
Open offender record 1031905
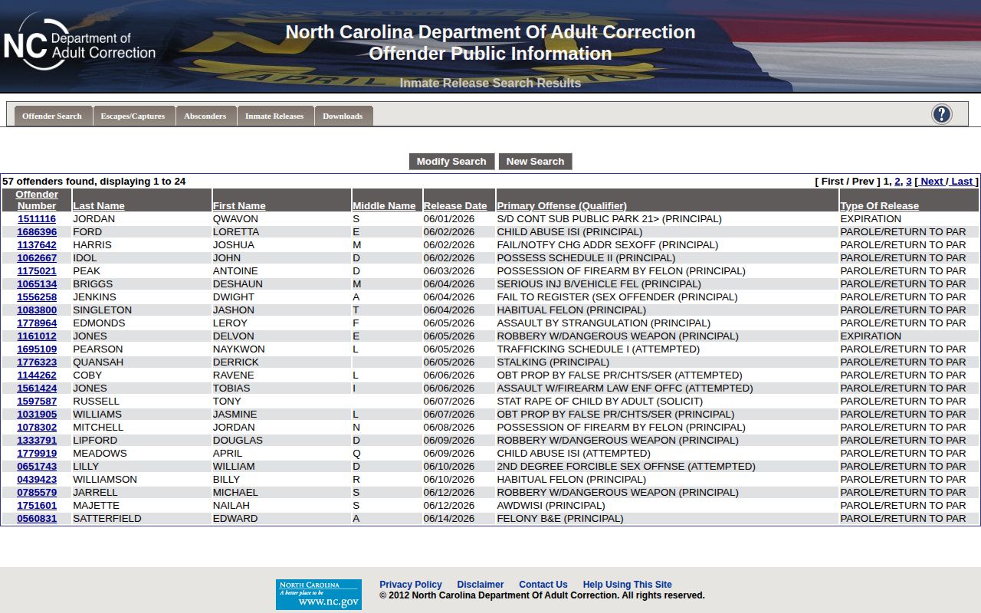point(37,414)
